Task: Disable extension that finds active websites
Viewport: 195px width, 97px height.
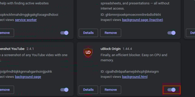Action: (64, 33)
